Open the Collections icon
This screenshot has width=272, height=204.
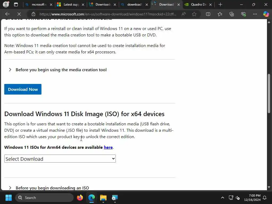(232, 14)
